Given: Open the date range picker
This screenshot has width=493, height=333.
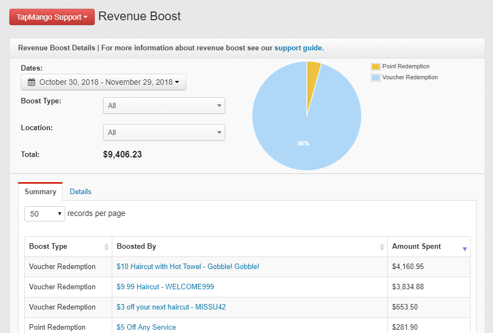Looking at the screenshot, I should (x=104, y=82).
